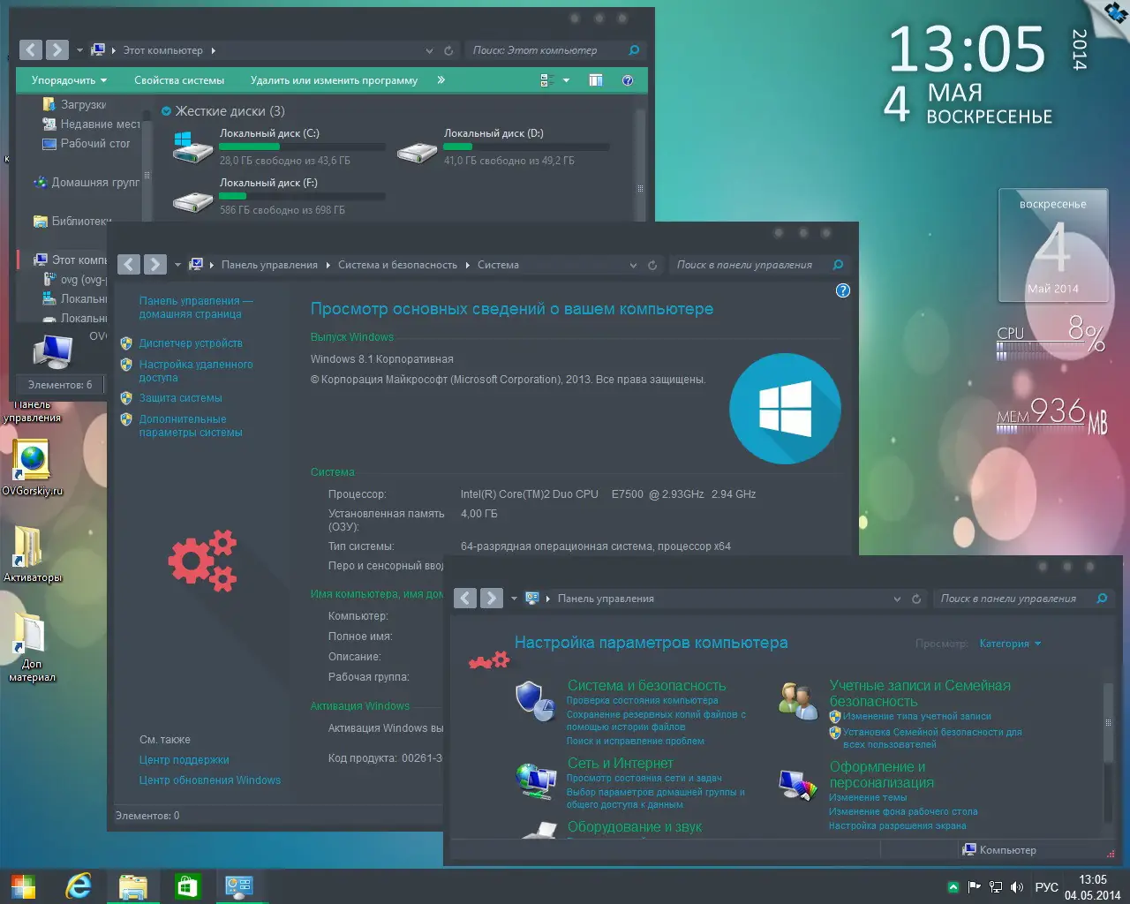Screen dimensions: 1130x904
Task: Click Свойства системы in Explorer toolbar
Action: [x=179, y=80]
